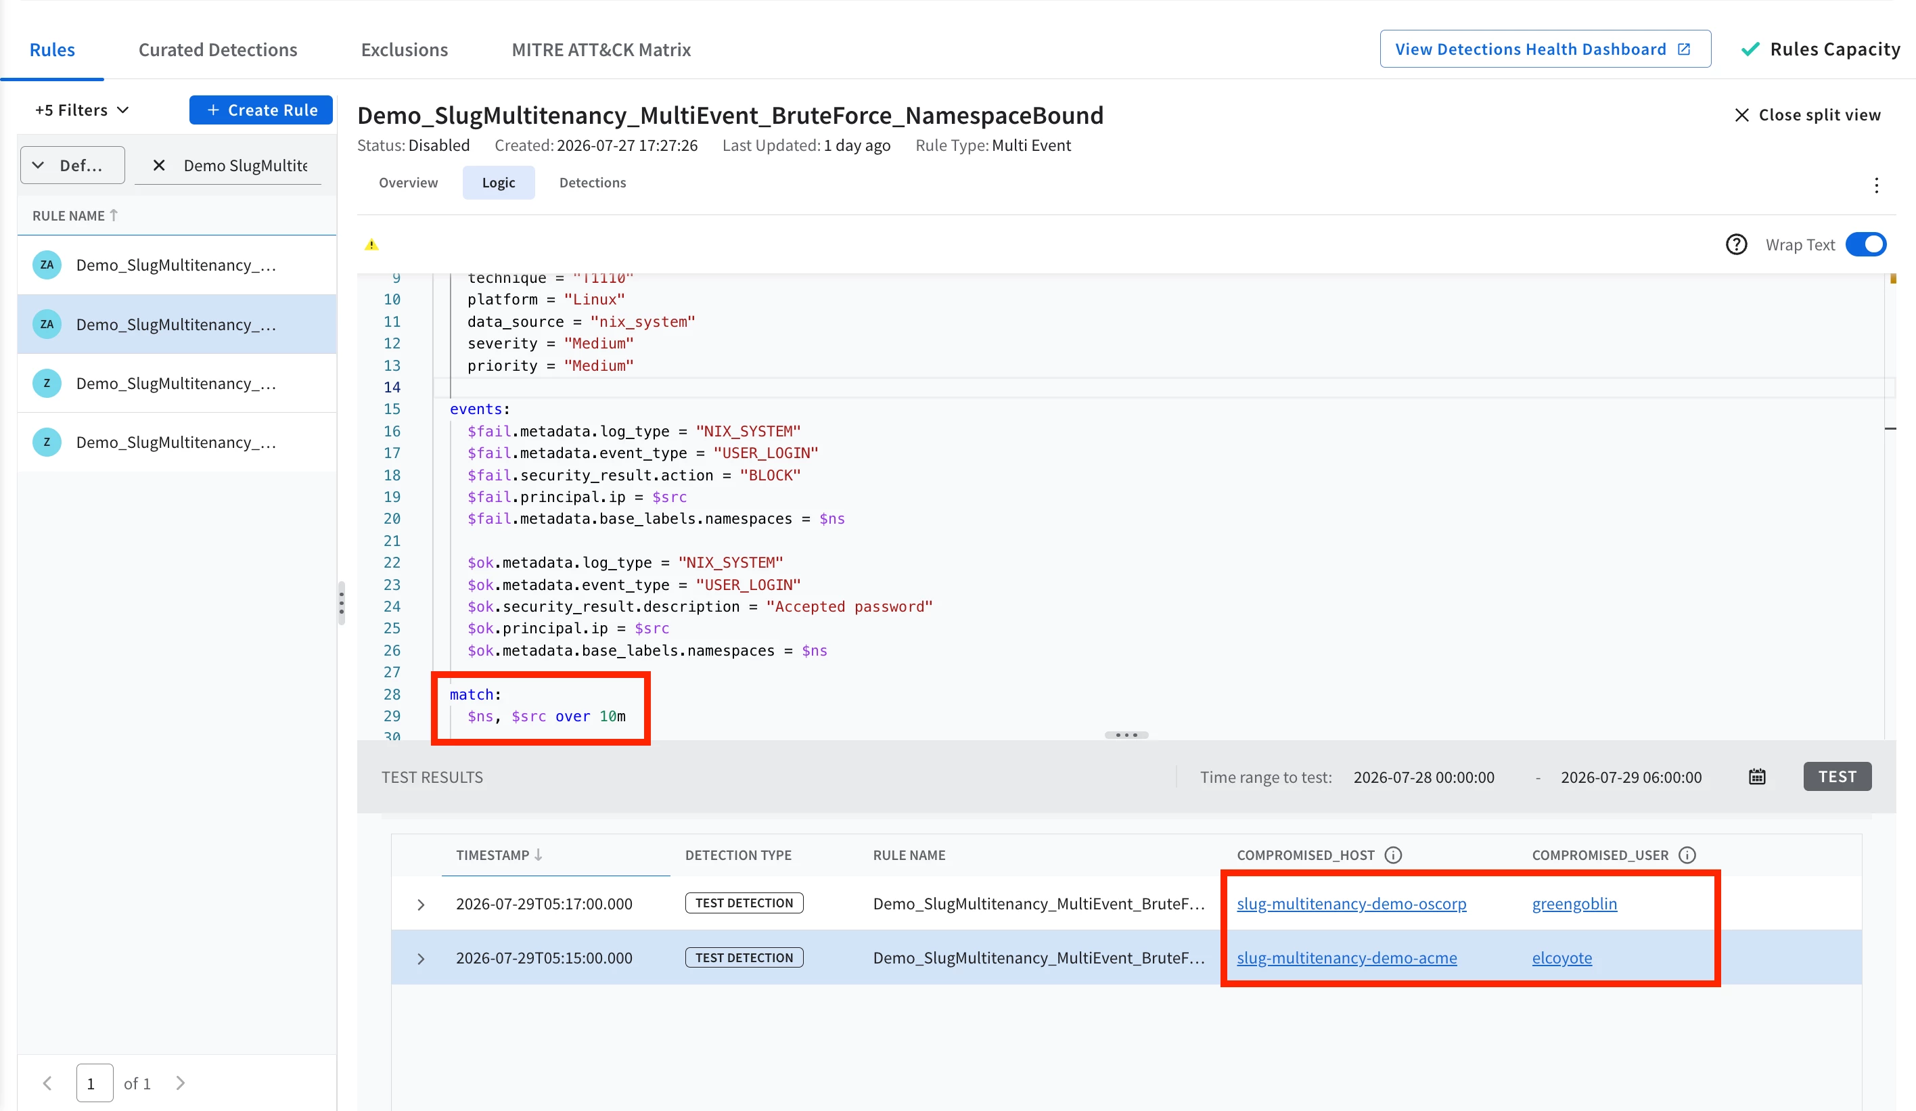This screenshot has height=1111, width=1916.
Task: Click the page number input field
Action: tap(94, 1083)
